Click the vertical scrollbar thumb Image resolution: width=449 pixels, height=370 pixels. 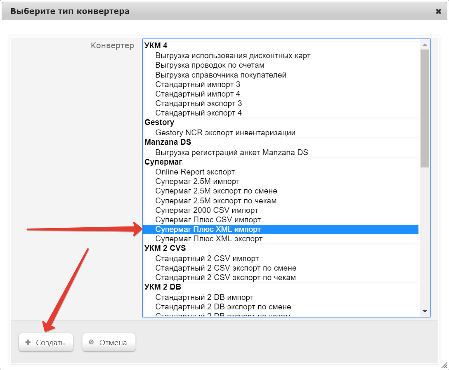coord(425,108)
